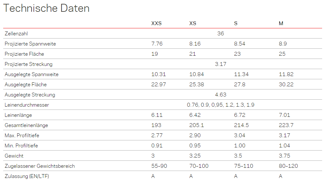Click the Technische Daten heading

(x=46, y=8)
